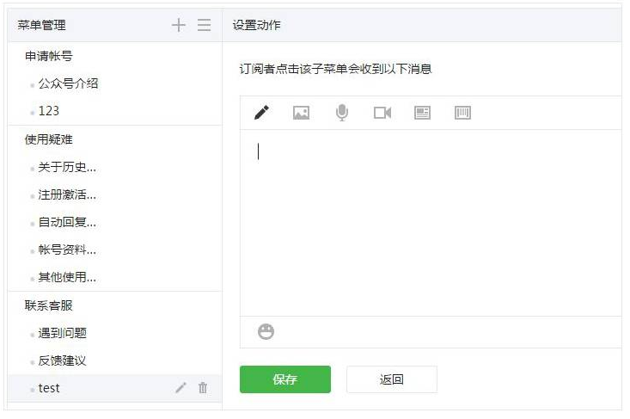Image resolution: width=630 pixels, height=419 pixels.
Task: Select the article news message icon
Action: click(422, 113)
